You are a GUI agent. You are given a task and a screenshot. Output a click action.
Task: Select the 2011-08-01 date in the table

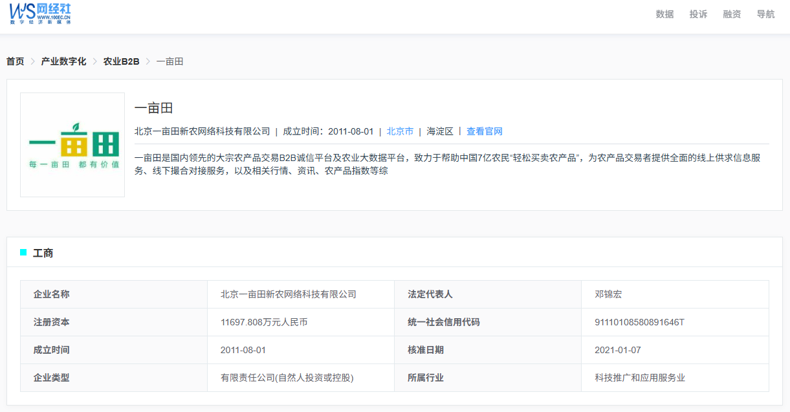click(x=243, y=350)
